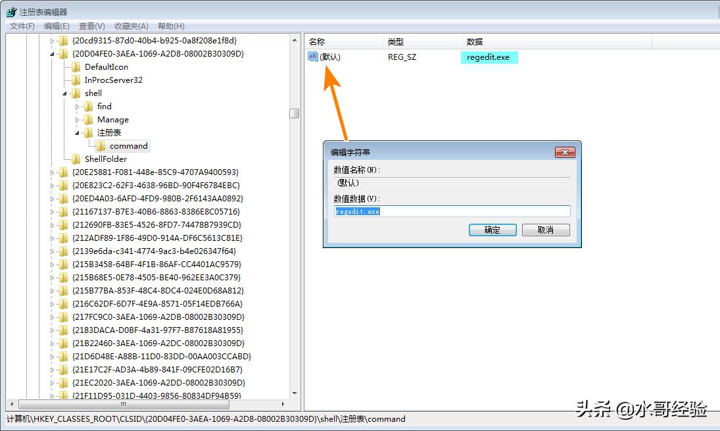
Task: Expand the find key
Action: tap(77, 107)
